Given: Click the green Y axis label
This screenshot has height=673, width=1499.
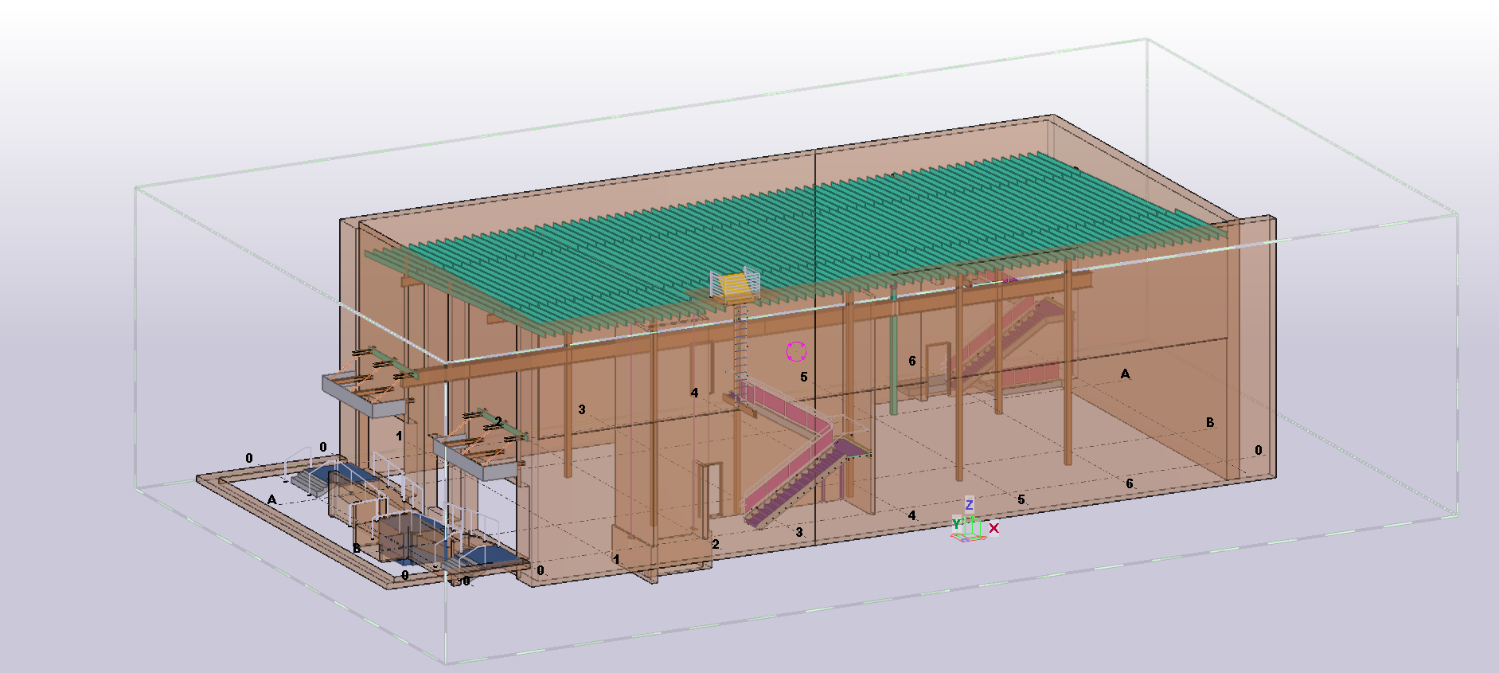Looking at the screenshot, I should click(956, 524).
